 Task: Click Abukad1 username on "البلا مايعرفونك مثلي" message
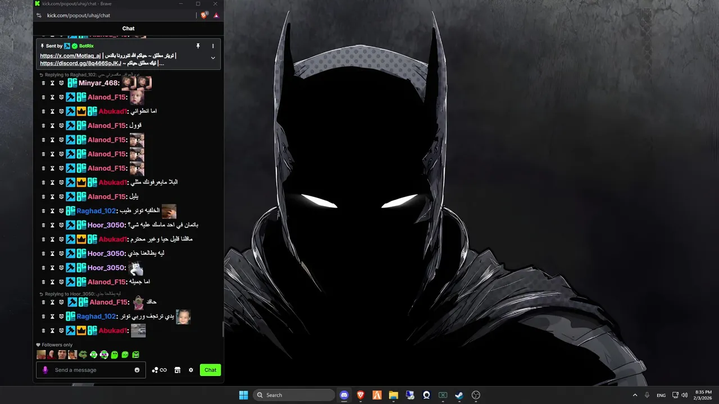pos(113,182)
